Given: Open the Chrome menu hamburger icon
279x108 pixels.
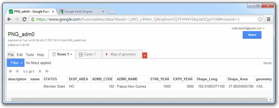Looking at the screenshot, I should click(x=269, y=19).
